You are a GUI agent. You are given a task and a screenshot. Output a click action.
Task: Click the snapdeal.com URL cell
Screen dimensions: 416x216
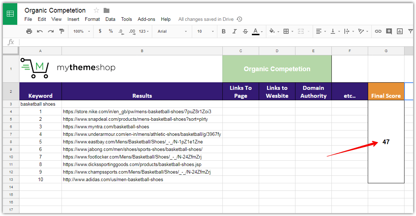click(x=142, y=119)
